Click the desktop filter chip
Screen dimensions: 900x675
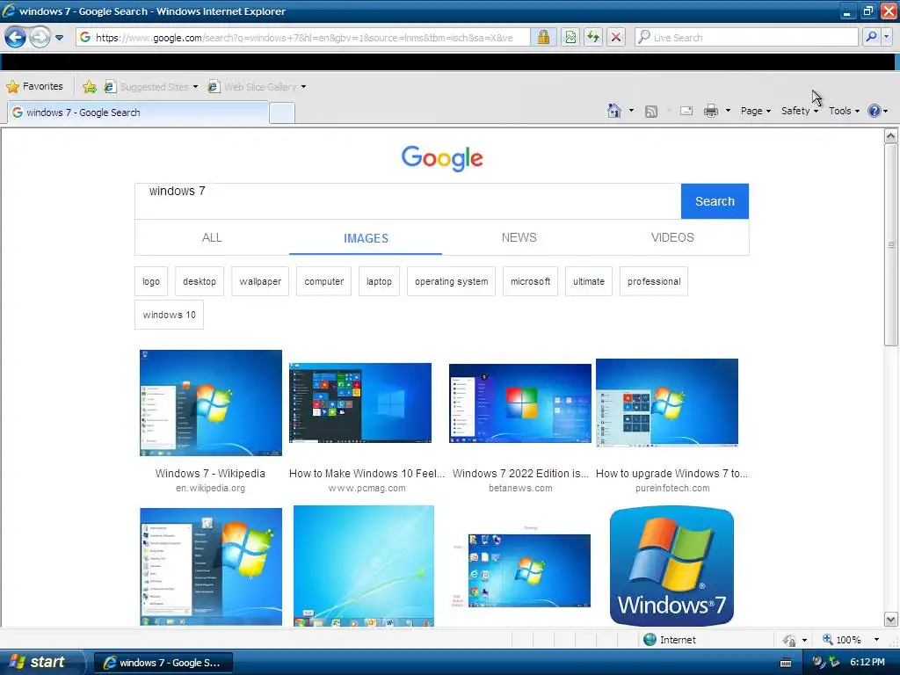pyautogui.click(x=200, y=281)
